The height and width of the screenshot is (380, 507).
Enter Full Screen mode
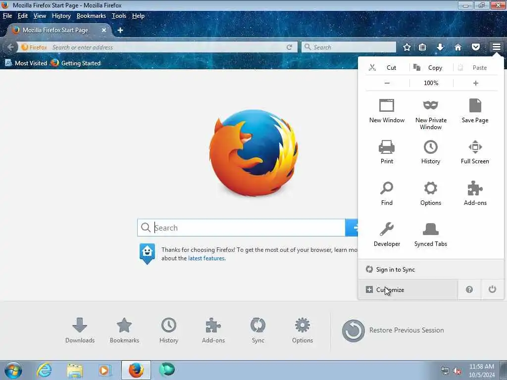475,152
